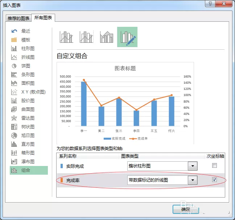Viewport: 235px width, 220px height.
Task: Switch to the 推荐的图表 tab
Action: pos(18,18)
